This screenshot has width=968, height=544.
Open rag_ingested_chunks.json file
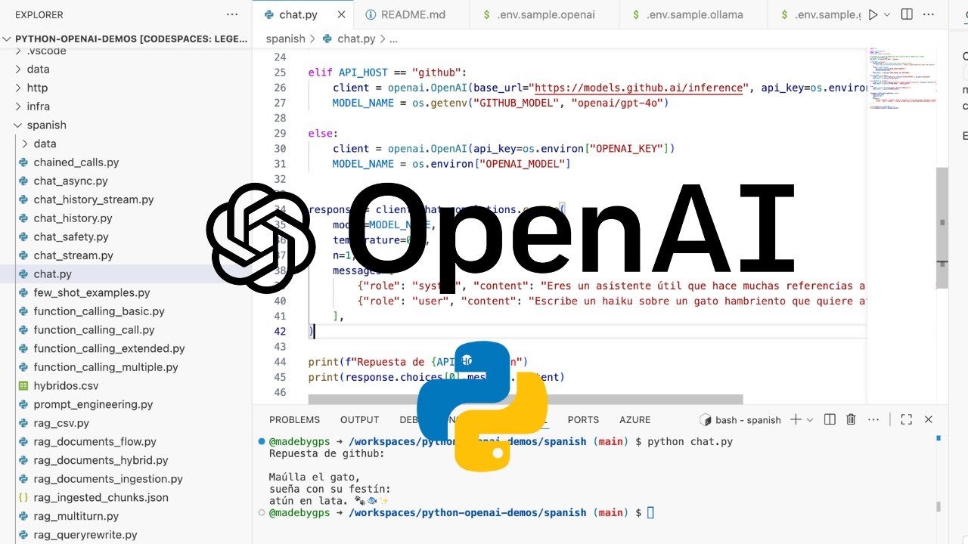(x=126, y=497)
